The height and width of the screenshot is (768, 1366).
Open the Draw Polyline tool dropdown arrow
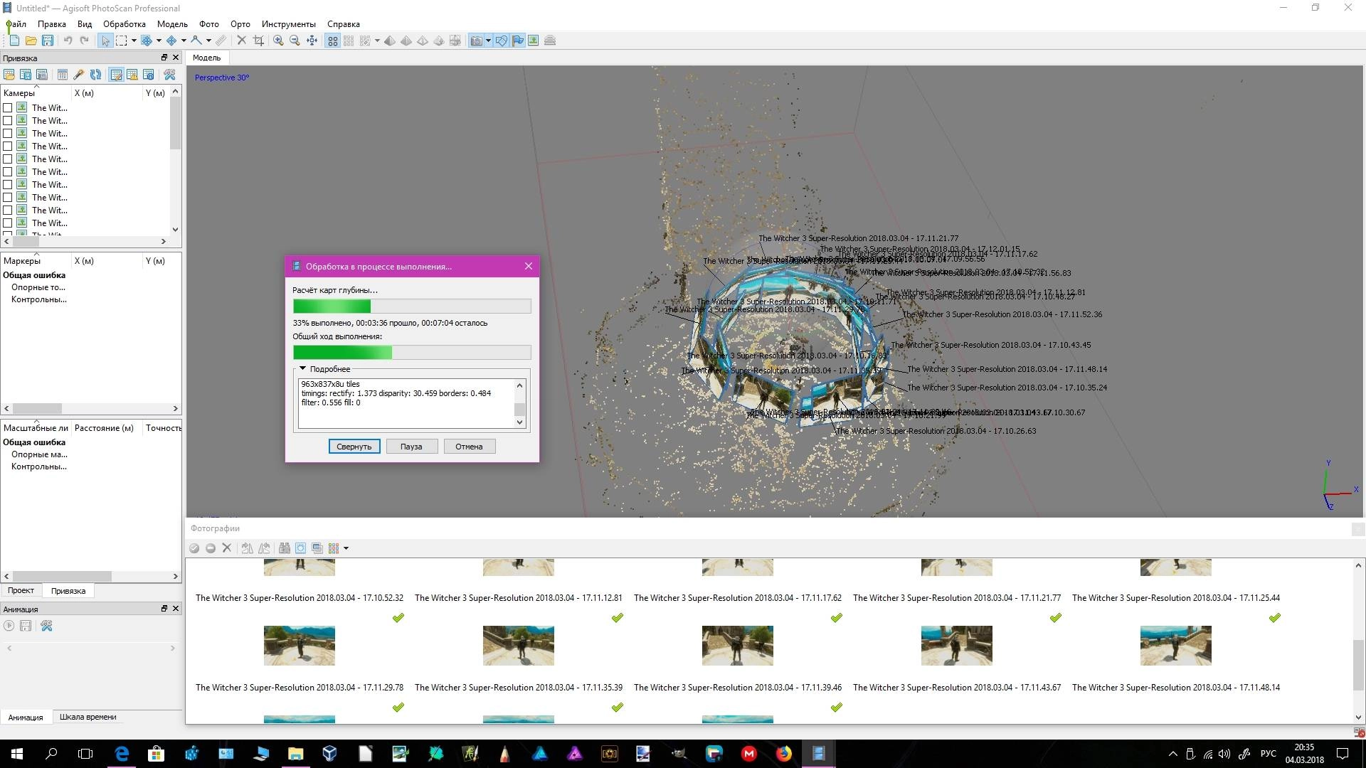point(208,41)
